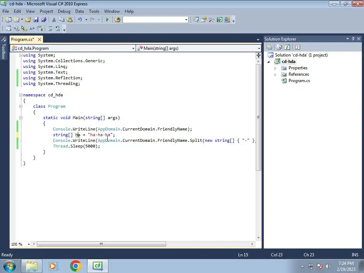Viewport: 364px width, 273px height.
Task: Click the Paste clipboard icon
Action: 69,20
